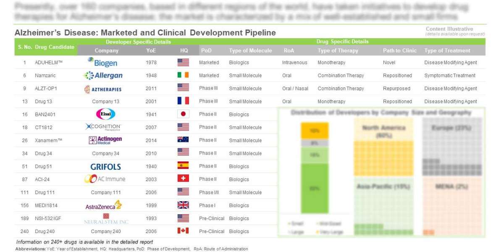The height and width of the screenshot is (252, 504).
Task: Select the "Intravenous" route cell
Action: click(x=295, y=63)
